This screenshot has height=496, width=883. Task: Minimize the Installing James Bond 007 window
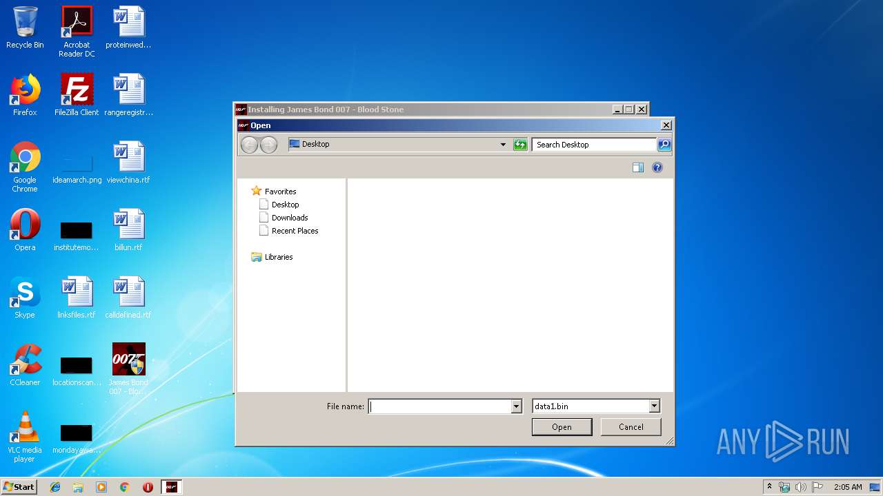617,110
